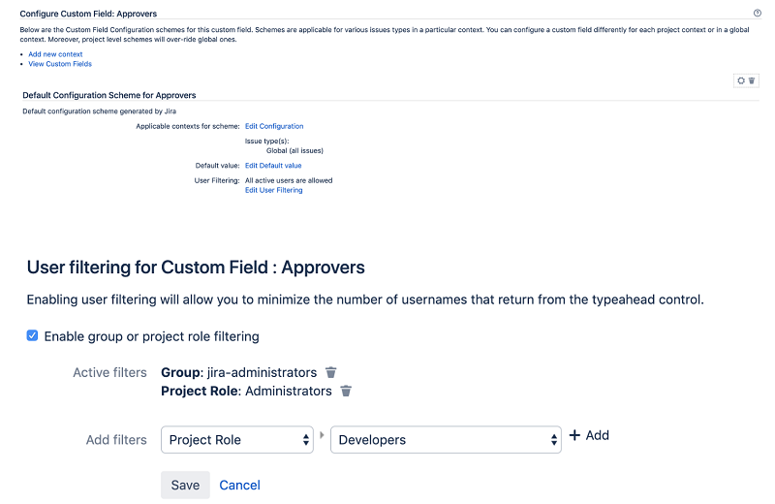Click the gear icon to edit scheme
The width and height of the screenshot is (775, 504).
tap(741, 80)
